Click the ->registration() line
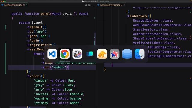Image resolution: width=192 pixels, height=108 pixels. click(41, 45)
